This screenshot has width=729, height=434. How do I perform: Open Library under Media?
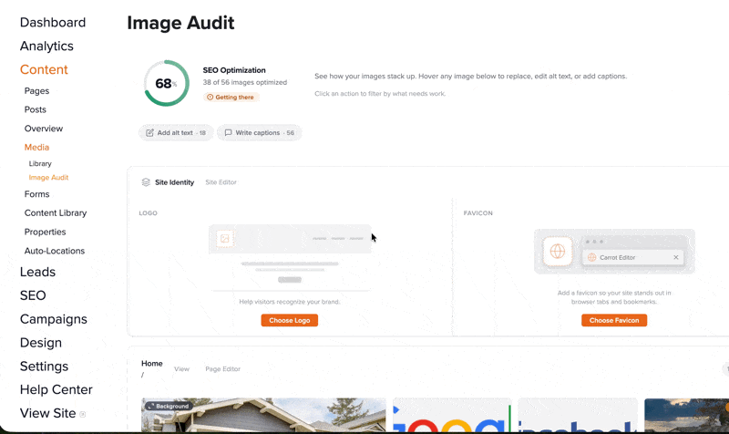[x=40, y=163]
